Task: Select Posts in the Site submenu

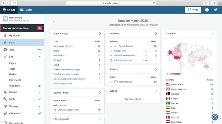Action: click(x=12, y=69)
